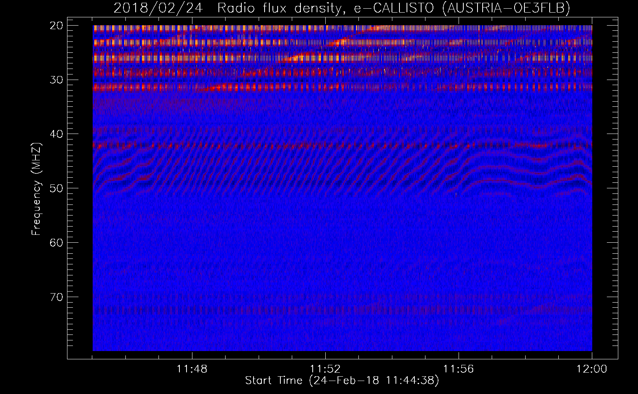Click the 'Frequency (MHZ)' y-axis label

pos(36,189)
